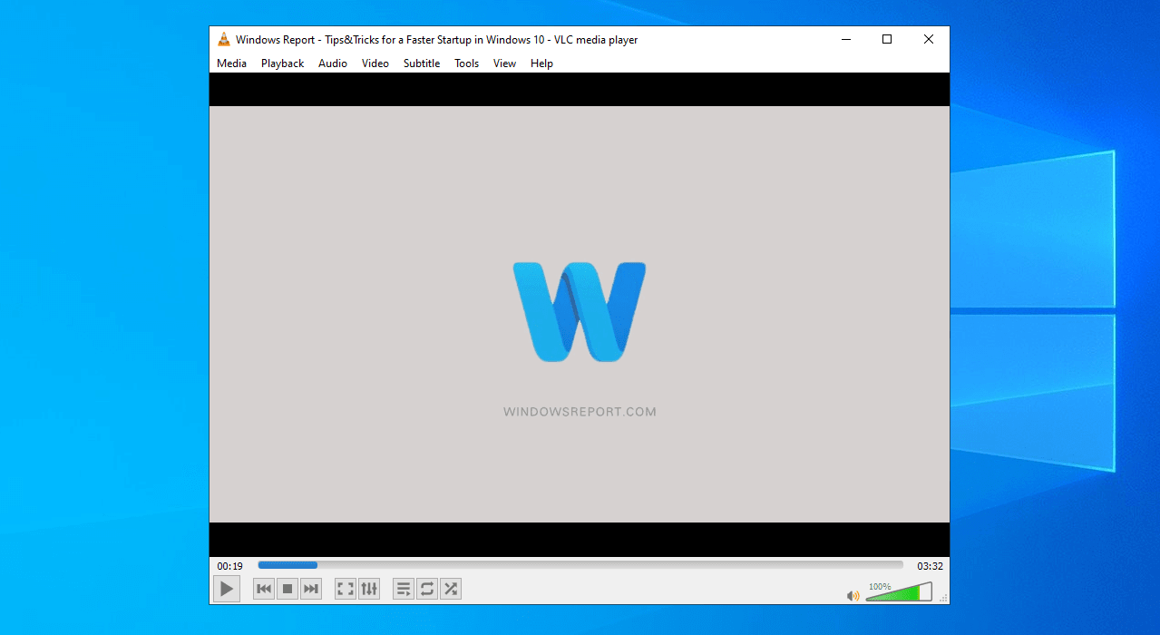Maximize the VLC media player window

click(887, 39)
